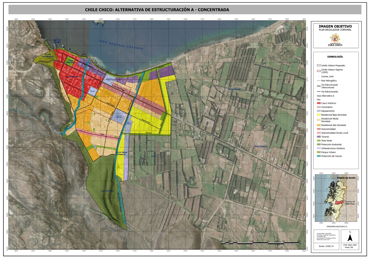Click the Área Verde green legend swatch
The height and width of the screenshot is (258, 369).
tap(319, 141)
